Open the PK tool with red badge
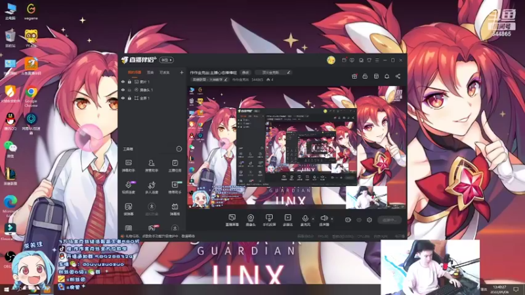 152,228
